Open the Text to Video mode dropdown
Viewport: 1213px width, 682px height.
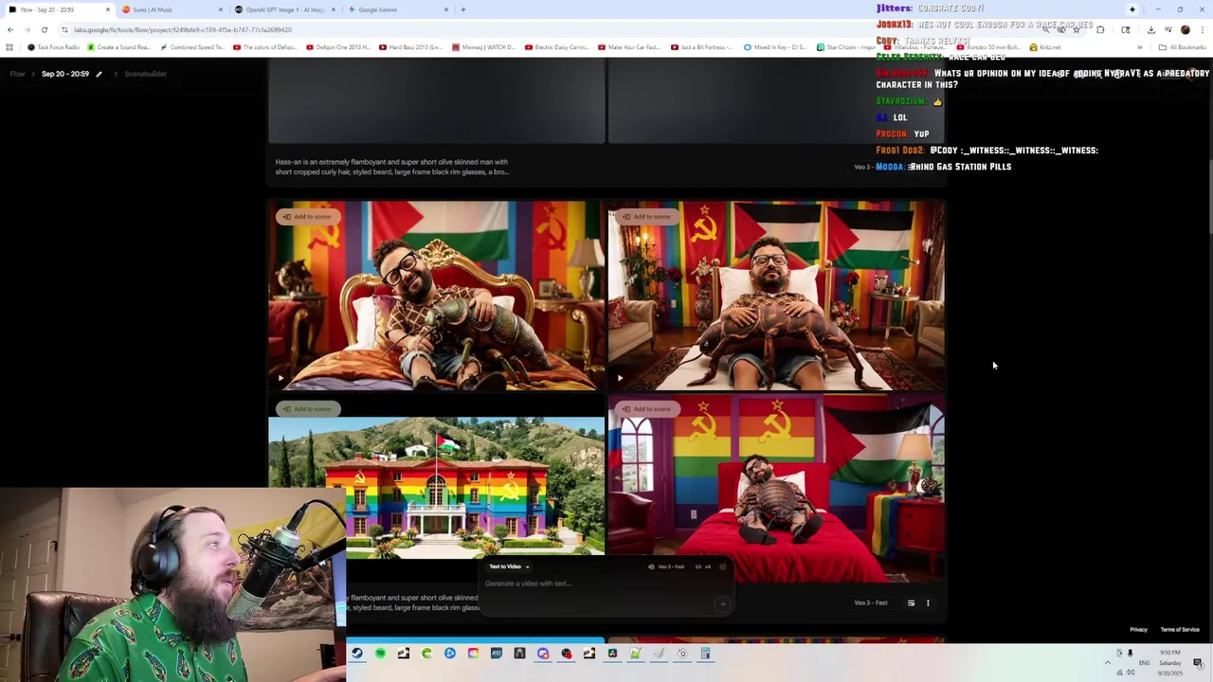[509, 566]
